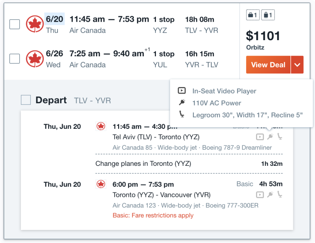Tick the Depart TLV - YVR checkbox
315x243 pixels.
(x=26, y=100)
